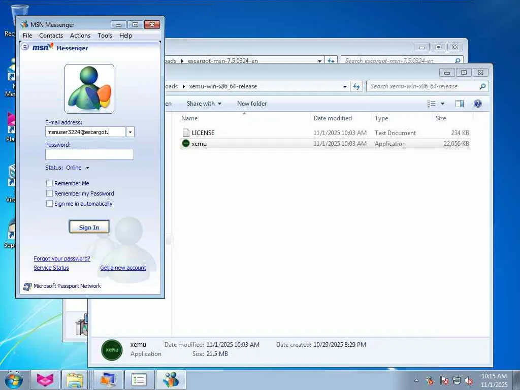Click the xemu-win-x86_64-release breadcrumb segment
The image size is (520, 390).
223,86
